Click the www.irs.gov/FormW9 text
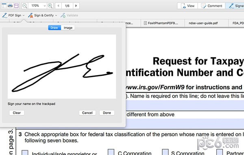The width and height of the screenshot is (244, 155). [x=155, y=87]
